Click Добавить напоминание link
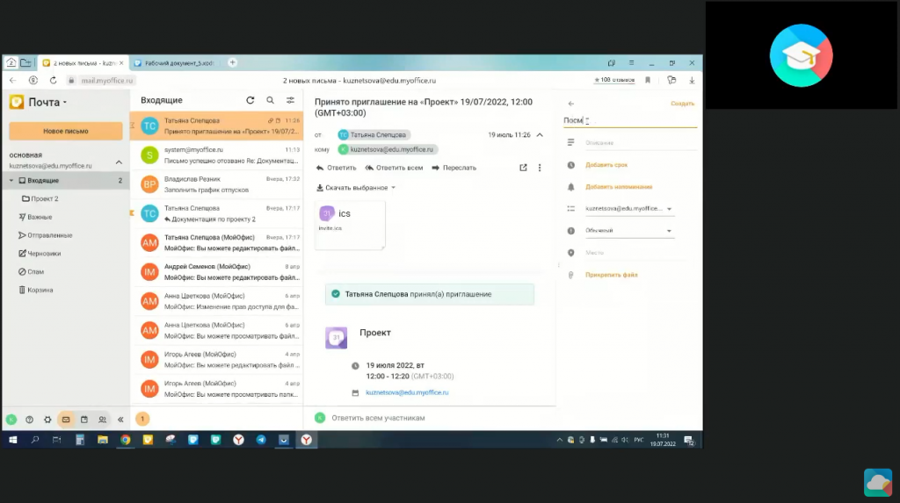 coord(619,187)
